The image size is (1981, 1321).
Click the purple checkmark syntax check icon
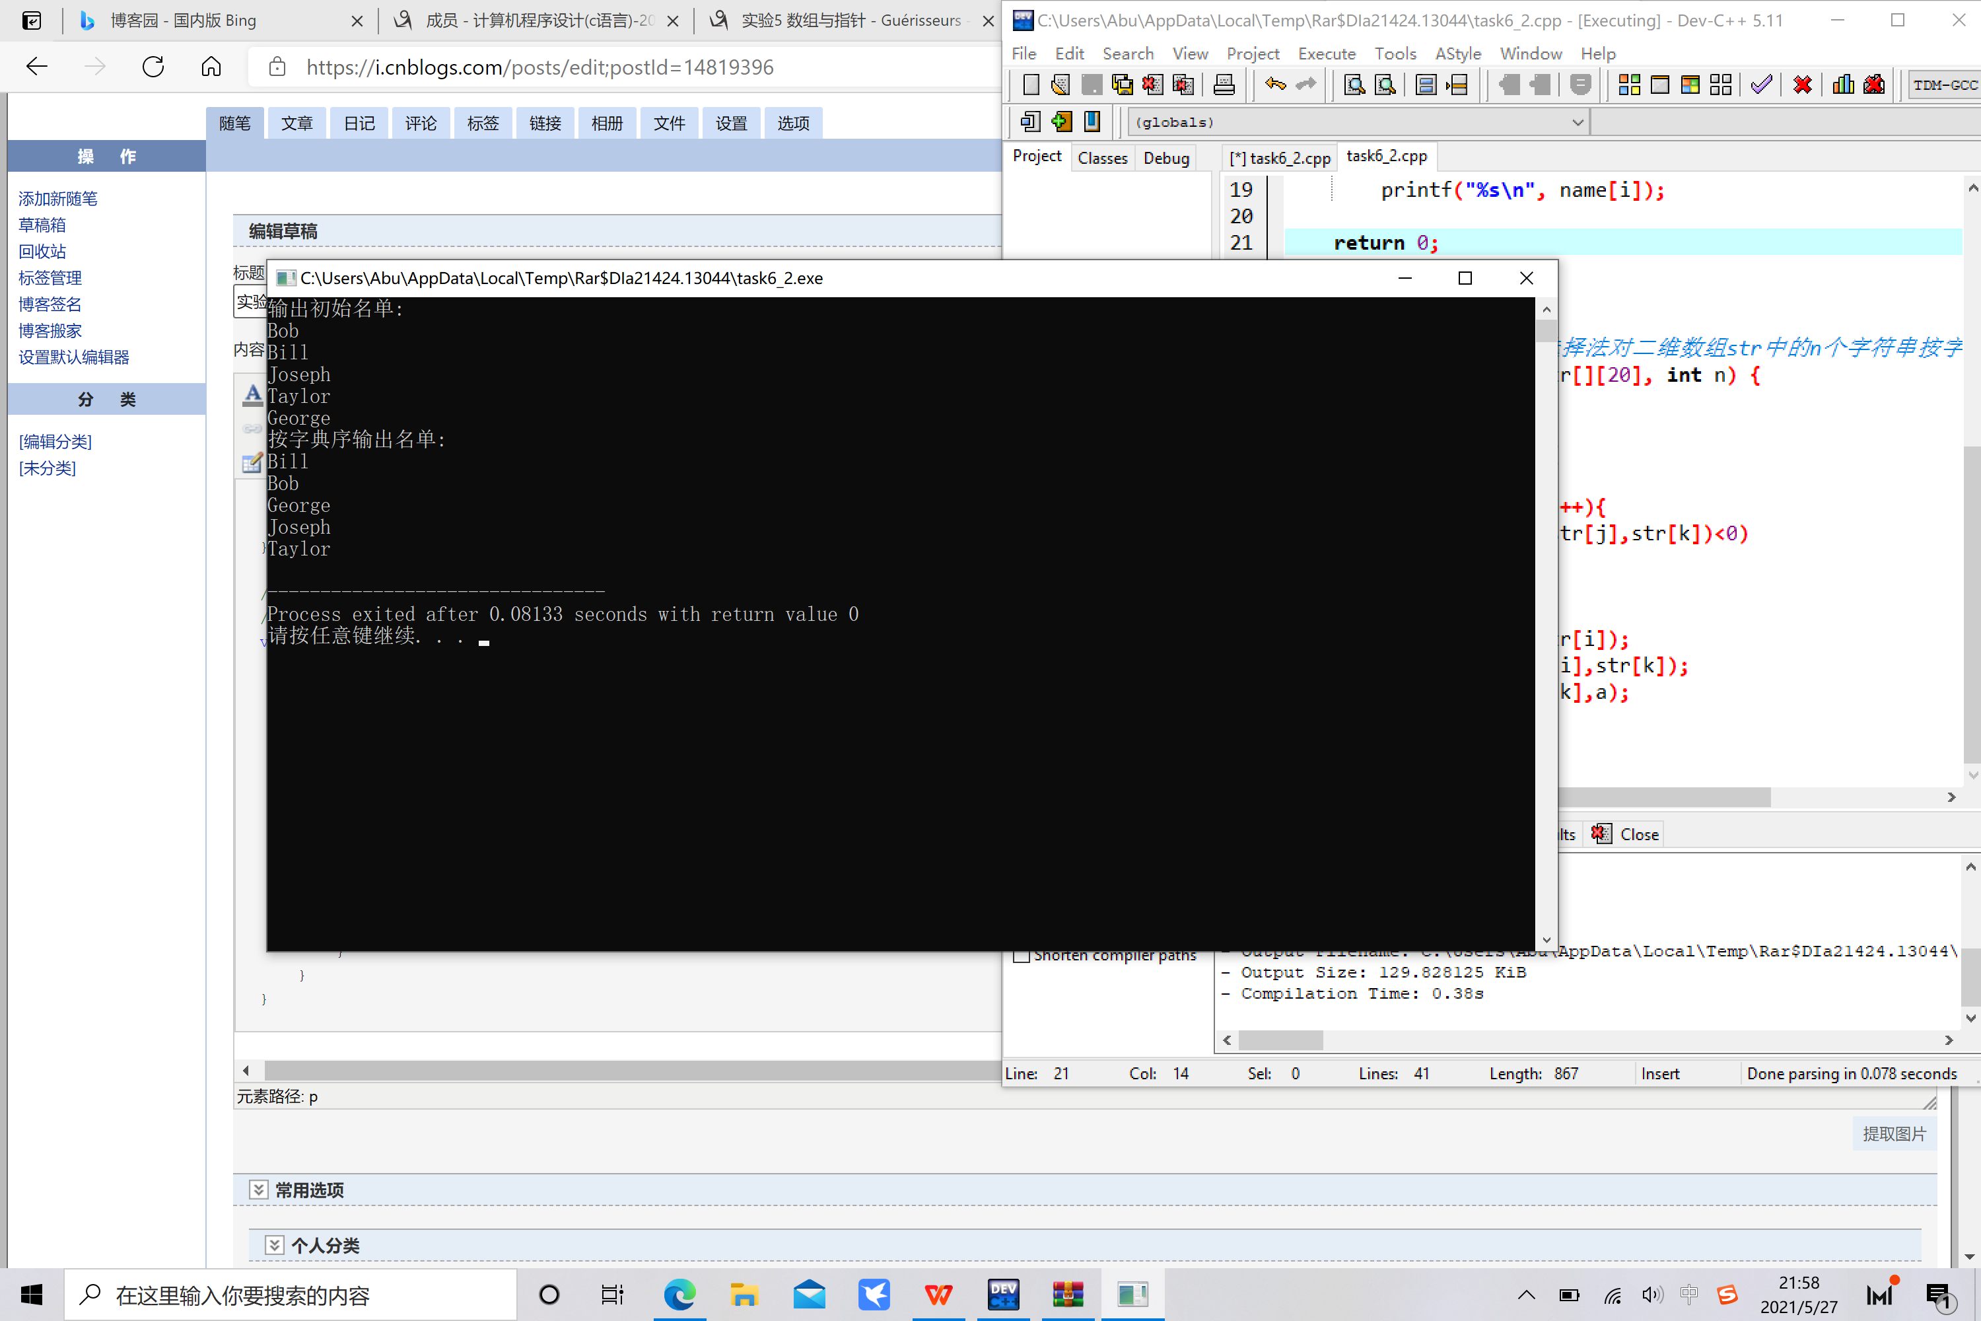[x=1761, y=85]
